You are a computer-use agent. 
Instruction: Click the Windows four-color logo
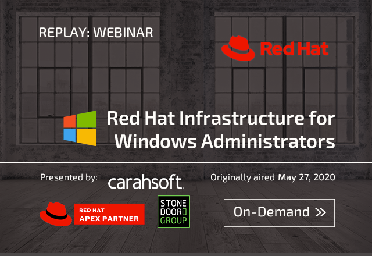coord(80,128)
